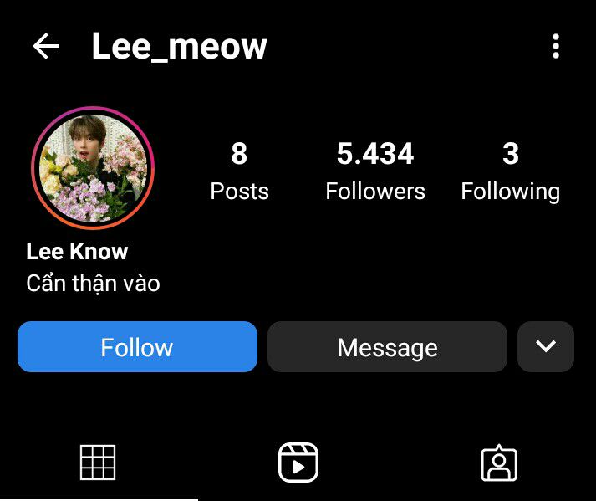This screenshot has width=596, height=501.
Task: Click the Followers label
Action: coord(375,191)
